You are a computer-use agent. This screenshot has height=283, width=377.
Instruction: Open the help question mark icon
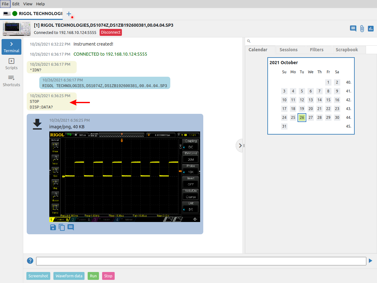[30, 261]
